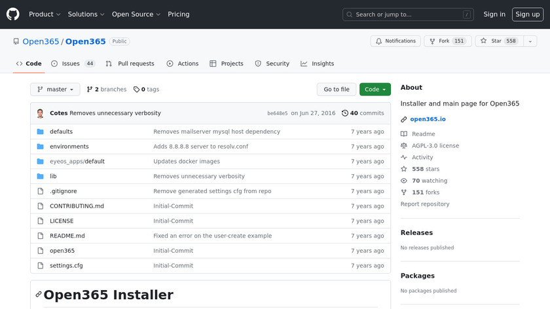550x309 pixels.
Task: Open the open365.io website link
Action: tap(428, 119)
